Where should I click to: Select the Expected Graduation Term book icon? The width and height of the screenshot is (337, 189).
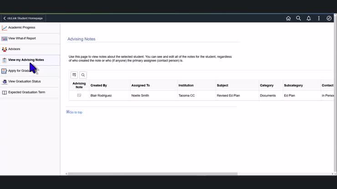pos(4,93)
